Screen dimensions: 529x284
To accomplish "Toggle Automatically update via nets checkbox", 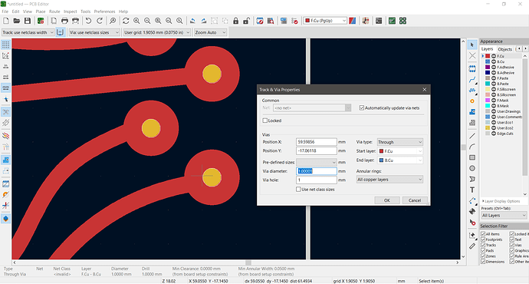I will (x=362, y=108).
